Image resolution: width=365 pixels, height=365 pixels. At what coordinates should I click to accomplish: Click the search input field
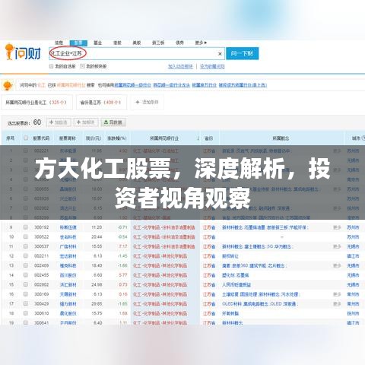pyautogui.click(x=136, y=53)
